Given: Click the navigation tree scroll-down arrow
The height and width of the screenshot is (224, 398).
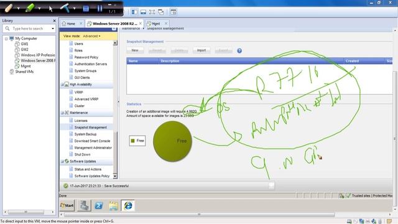Looking at the screenshot, I should (115, 176).
